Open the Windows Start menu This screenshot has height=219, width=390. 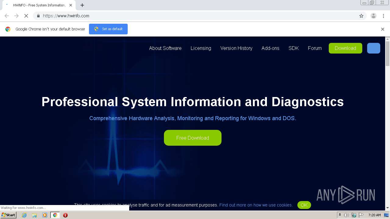9,215
